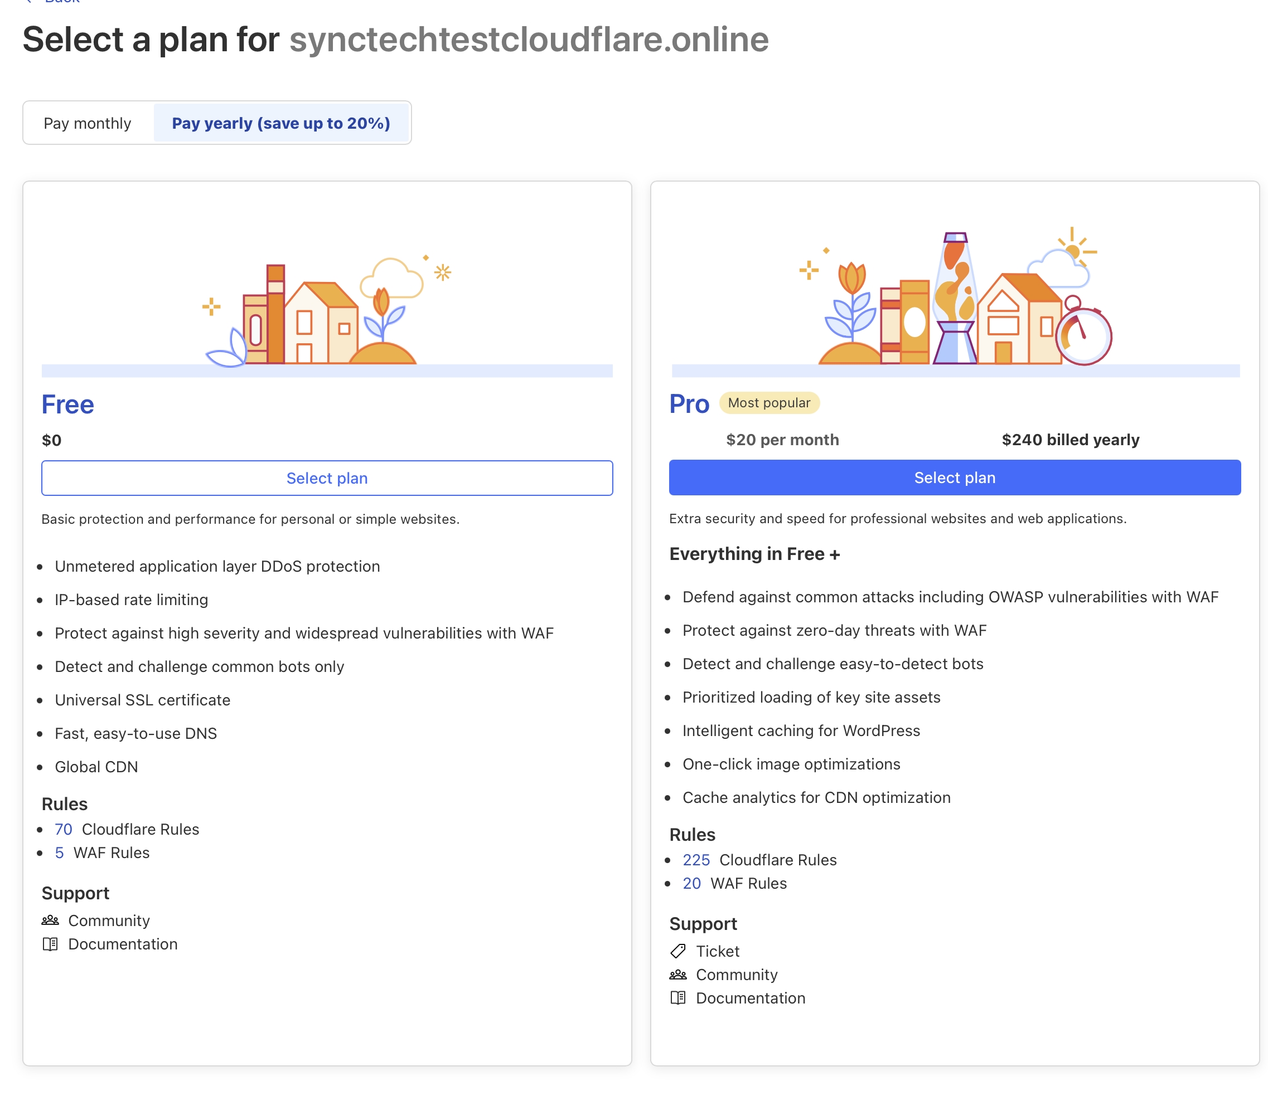Click Ticket support label in Pro plan

[x=717, y=952]
